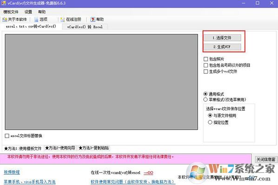
Task: Select the ★方法3-复制粘贴 tab
Action: pyautogui.click(x=93, y=148)
